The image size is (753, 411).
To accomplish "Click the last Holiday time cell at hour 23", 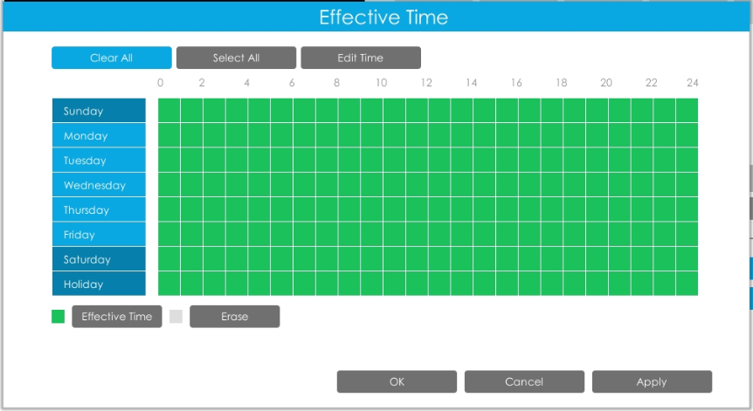I will pos(687,284).
